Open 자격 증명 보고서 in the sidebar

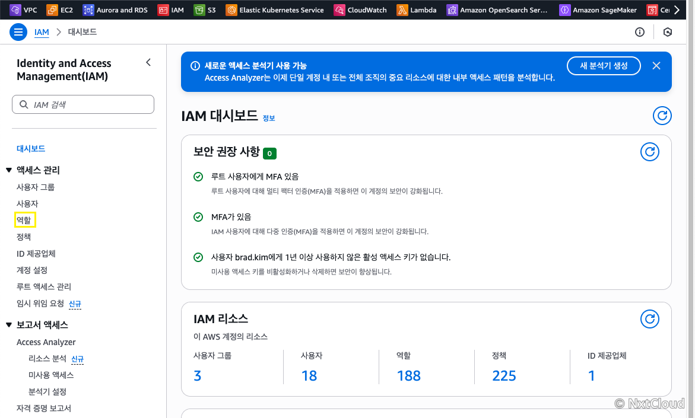point(44,409)
